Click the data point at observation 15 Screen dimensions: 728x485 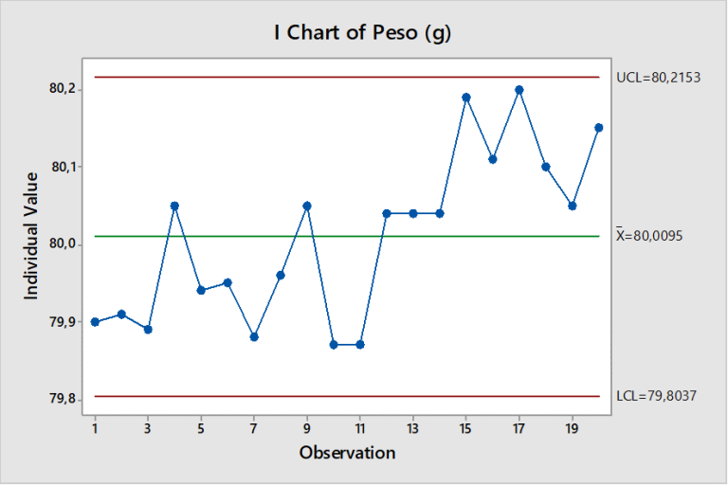[466, 97]
